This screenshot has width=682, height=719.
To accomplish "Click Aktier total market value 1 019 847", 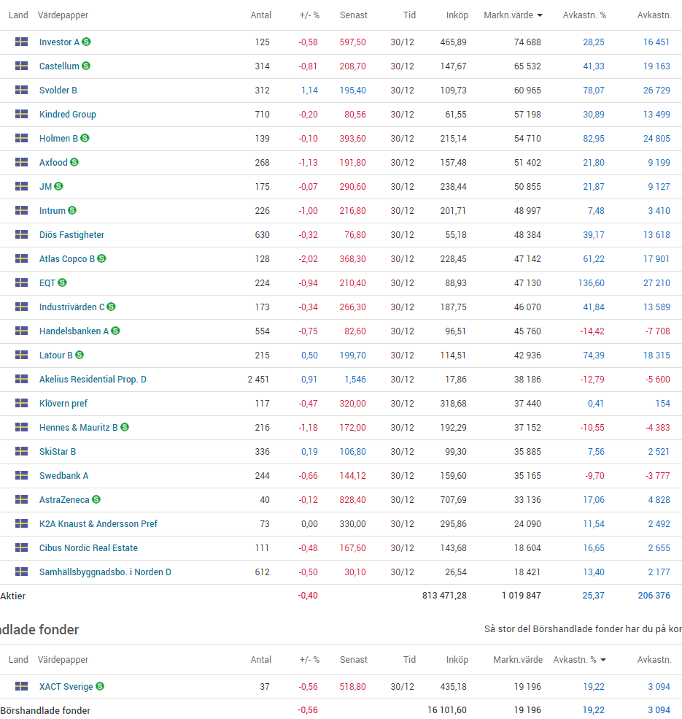I will [x=521, y=595].
